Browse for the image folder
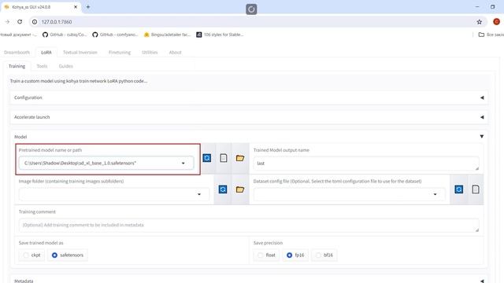This screenshot has width=504, height=283. [240, 189]
